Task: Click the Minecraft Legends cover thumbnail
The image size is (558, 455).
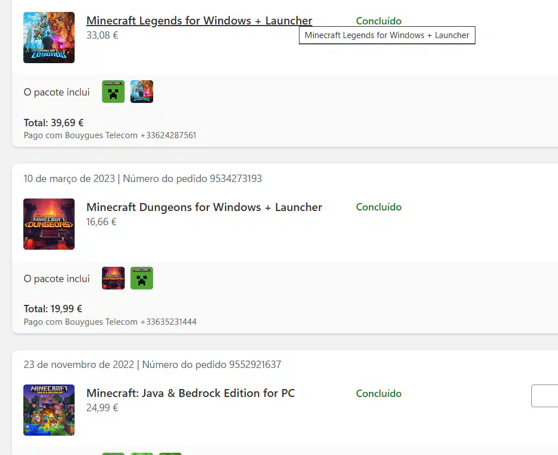Action: pos(49,38)
